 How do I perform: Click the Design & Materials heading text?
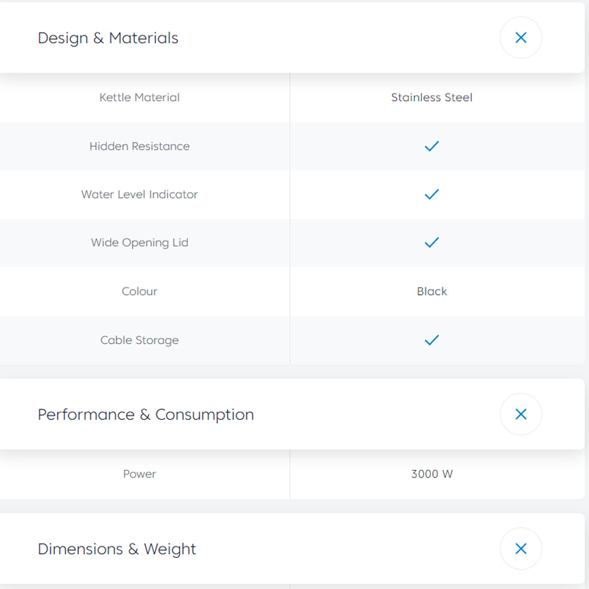coord(108,38)
